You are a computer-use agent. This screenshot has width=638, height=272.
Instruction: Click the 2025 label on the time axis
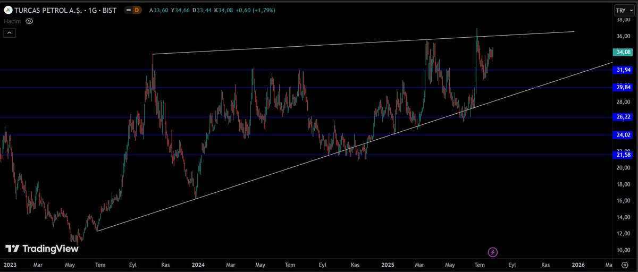coord(388,264)
